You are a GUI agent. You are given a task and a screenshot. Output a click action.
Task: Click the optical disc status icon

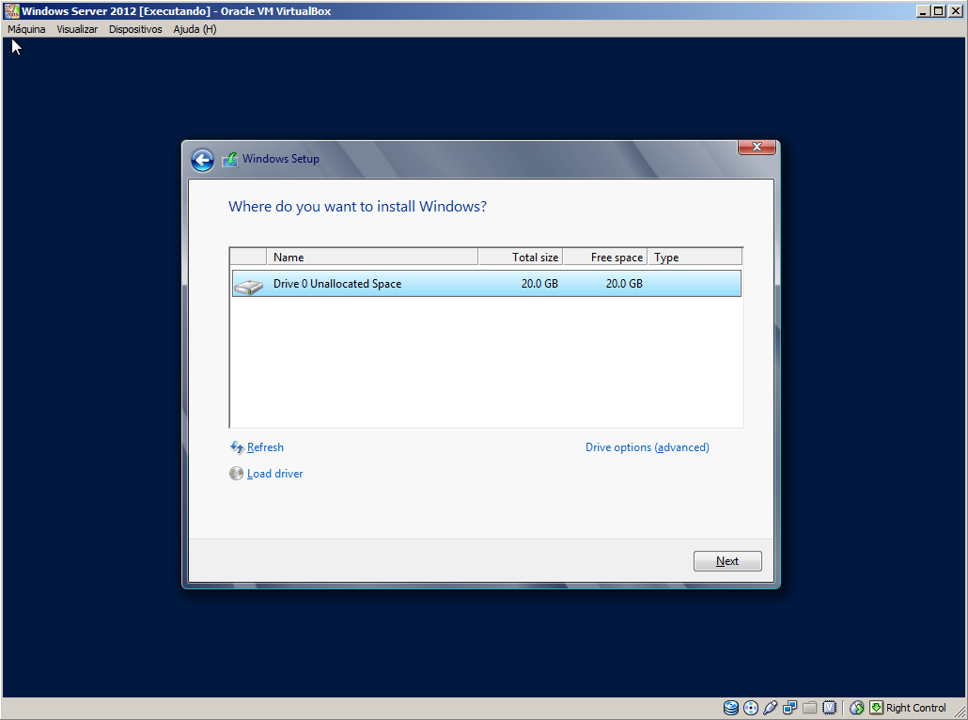click(751, 708)
